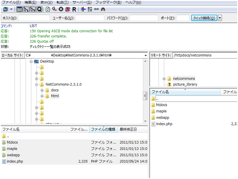Click '226-Transfer complete.' log line
Screen dimensions: 238x179
(48, 36)
